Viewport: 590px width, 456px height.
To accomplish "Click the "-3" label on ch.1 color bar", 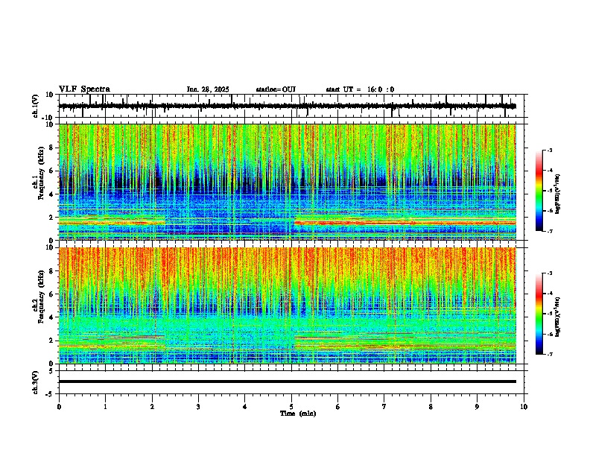I will pyautogui.click(x=550, y=151).
